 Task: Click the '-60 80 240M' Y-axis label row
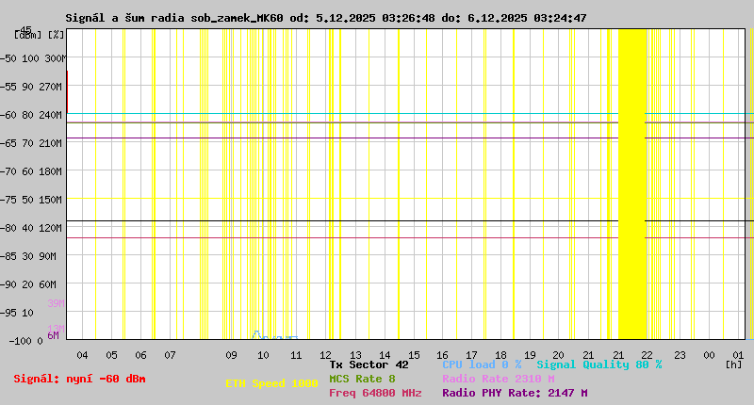pyautogui.click(x=32, y=115)
